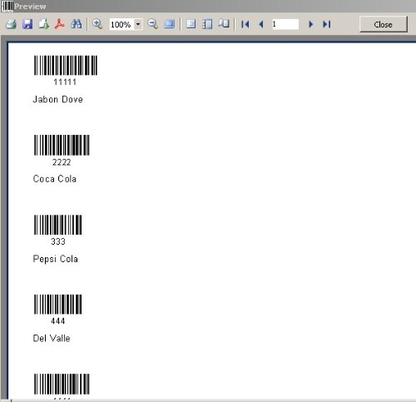
Task: Click the Export document icon with green arrow
Action: coord(43,24)
